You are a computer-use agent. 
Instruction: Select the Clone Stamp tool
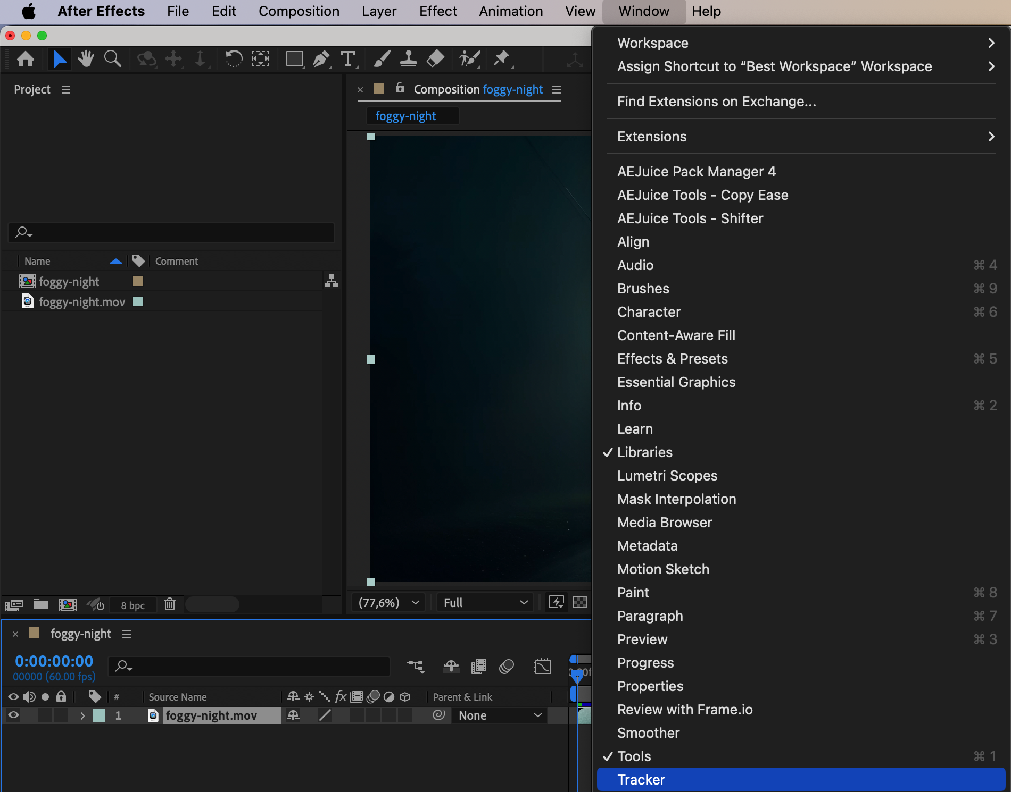[x=408, y=58]
